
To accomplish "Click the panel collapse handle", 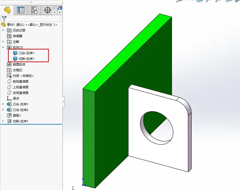I will (64, 102).
